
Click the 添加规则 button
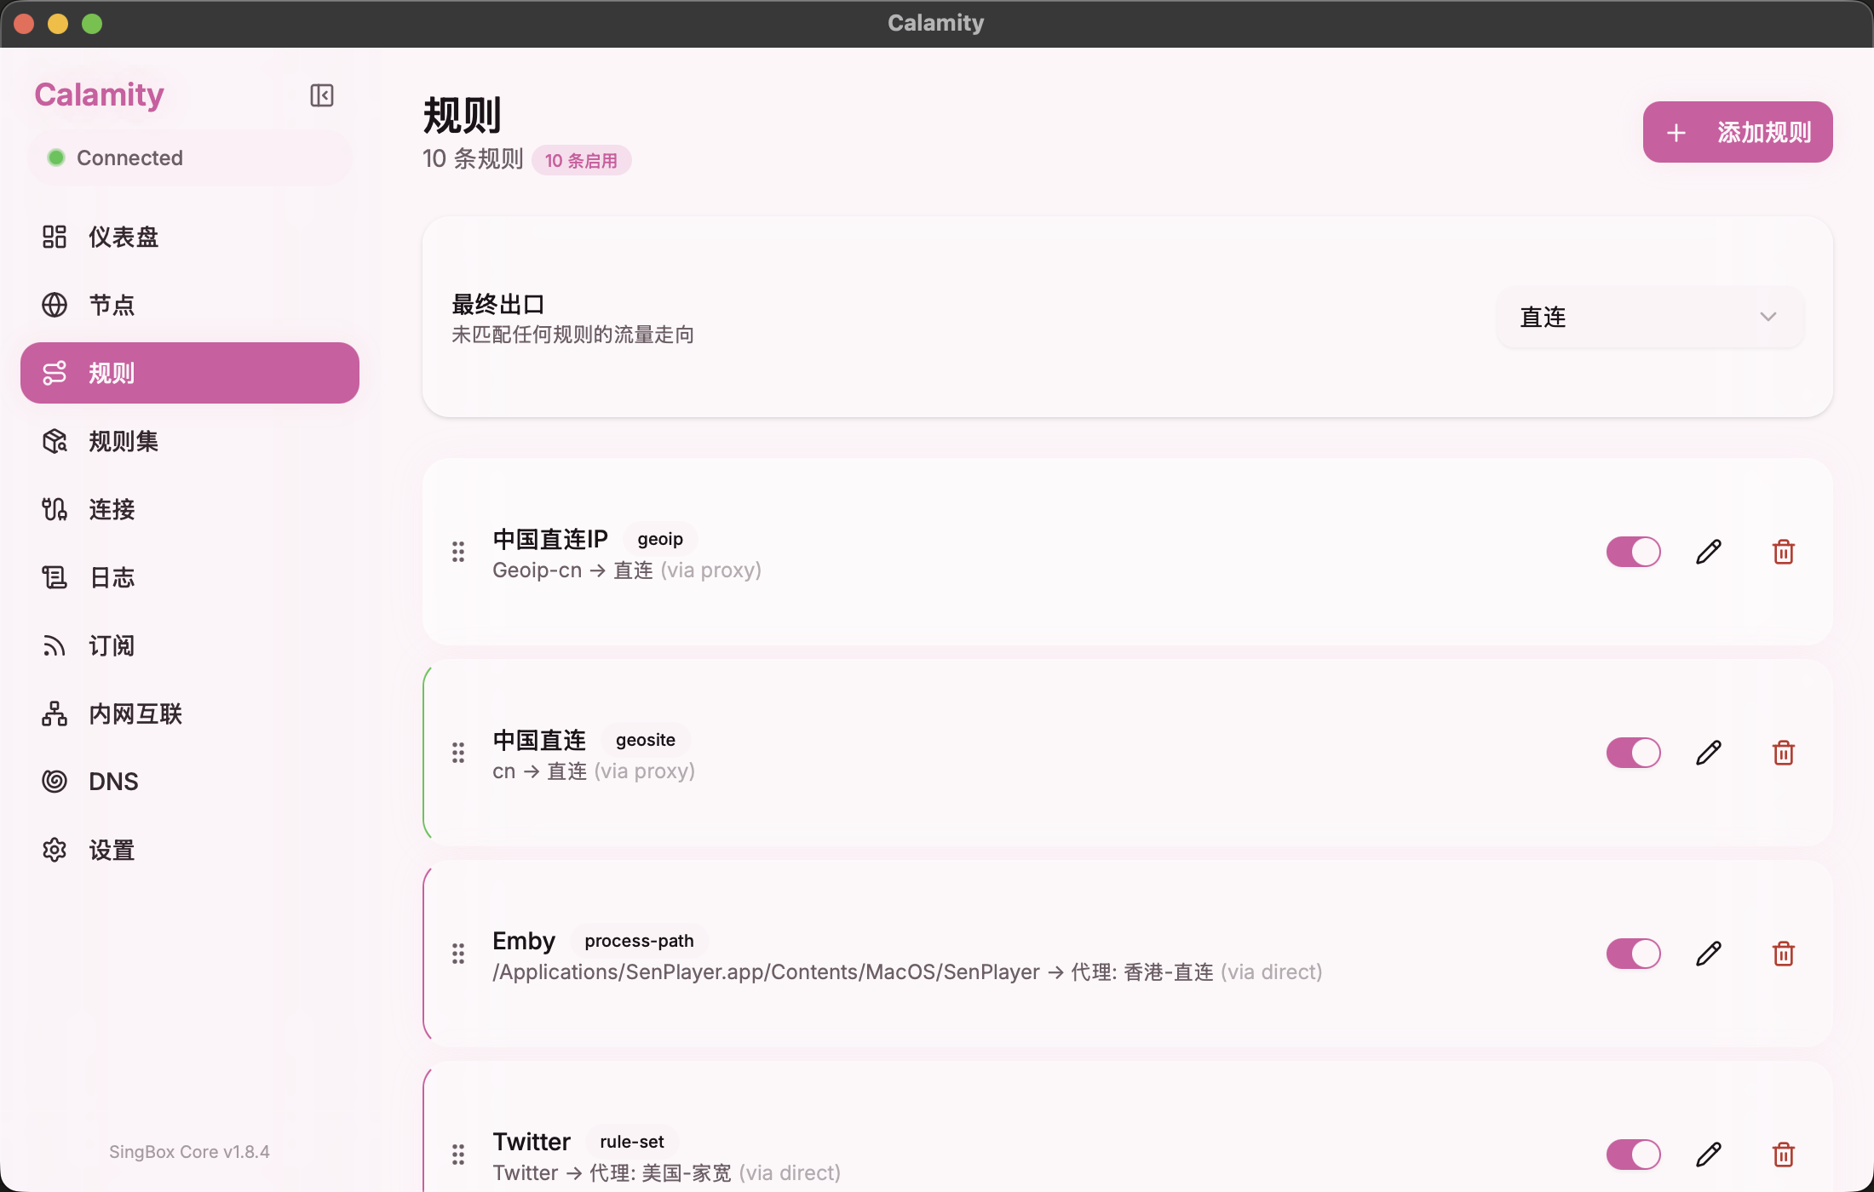[x=1738, y=132]
